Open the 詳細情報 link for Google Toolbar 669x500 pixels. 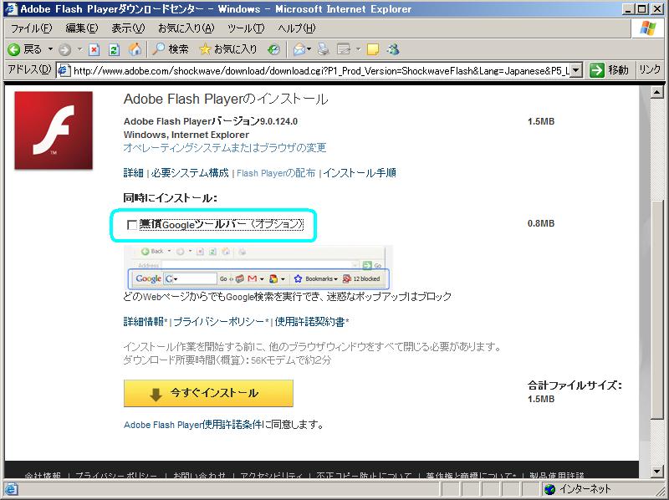coord(144,322)
